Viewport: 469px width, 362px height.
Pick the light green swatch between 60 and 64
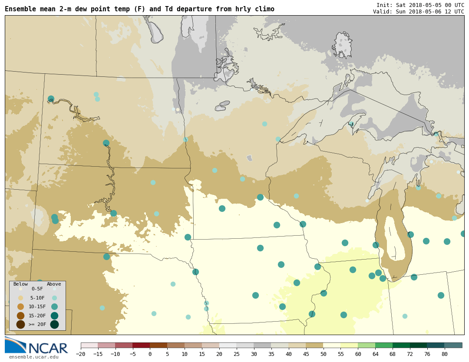tap(367, 346)
